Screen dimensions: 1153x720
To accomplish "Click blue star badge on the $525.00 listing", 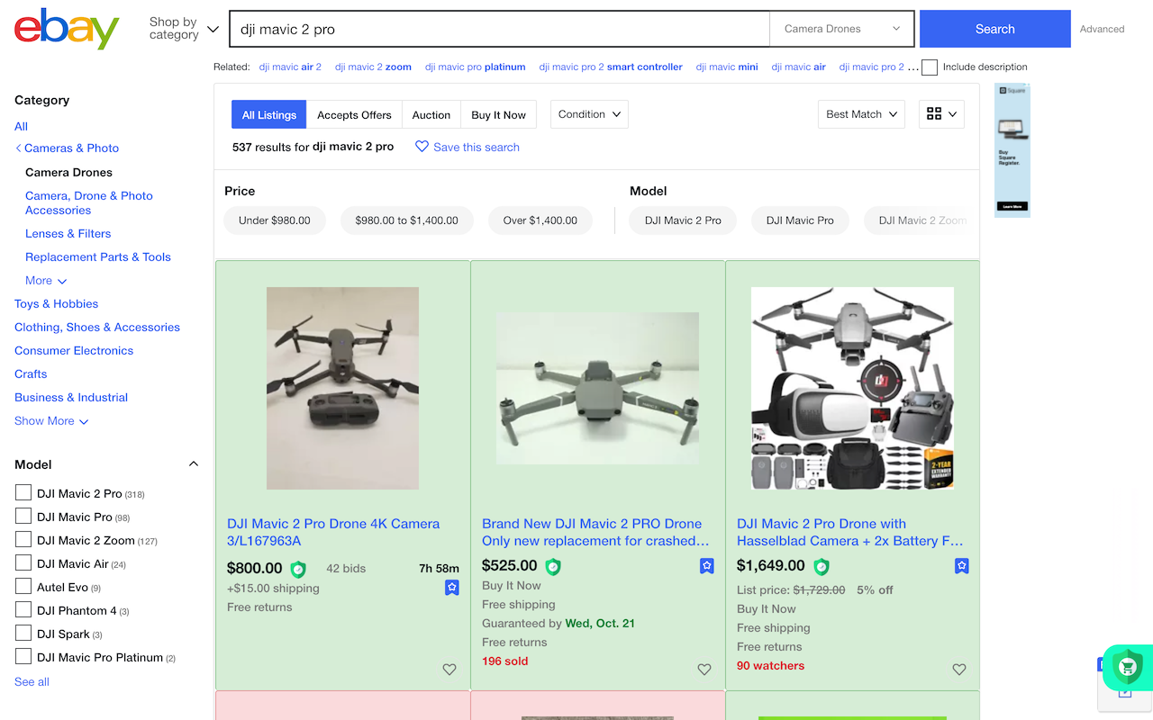I will coord(707,566).
